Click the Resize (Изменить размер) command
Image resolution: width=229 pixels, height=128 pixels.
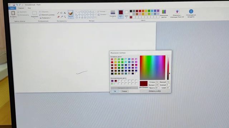47,15
